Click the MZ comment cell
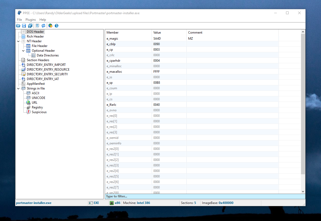The height and width of the screenshot is (221, 321). pos(233,39)
